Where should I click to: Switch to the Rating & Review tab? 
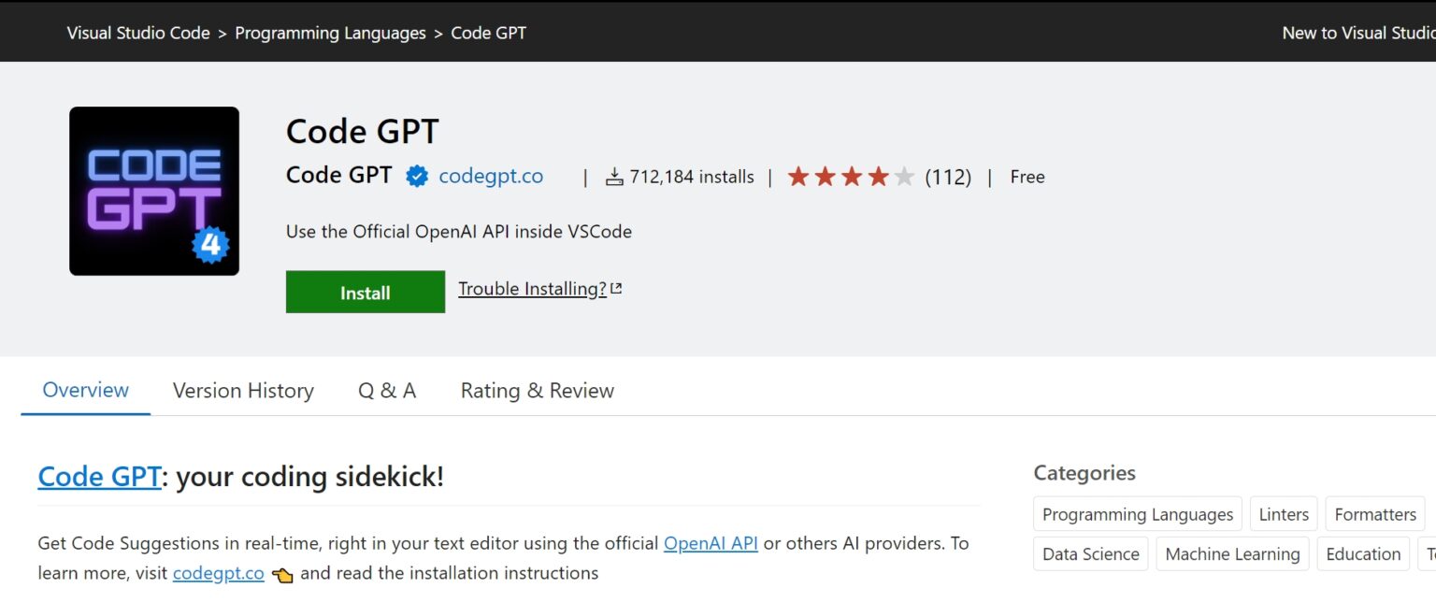(x=538, y=391)
